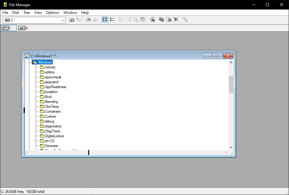Select the Activity folder
This screenshot has width=289, height=195.
[48, 67]
